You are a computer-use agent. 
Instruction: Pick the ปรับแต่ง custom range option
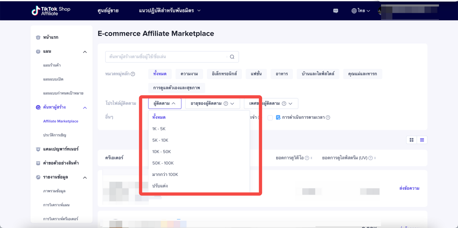click(x=160, y=186)
